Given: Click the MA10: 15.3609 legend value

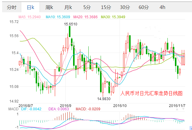Looking at the screenshot, I should [58, 17].
